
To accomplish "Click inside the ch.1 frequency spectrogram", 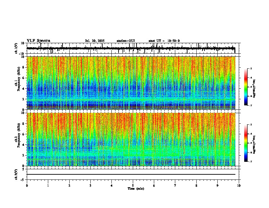I will [x=131, y=83].
